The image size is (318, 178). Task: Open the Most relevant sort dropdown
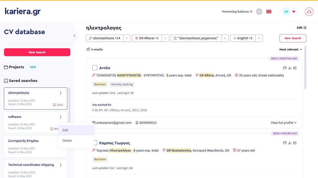pyautogui.click(x=290, y=49)
